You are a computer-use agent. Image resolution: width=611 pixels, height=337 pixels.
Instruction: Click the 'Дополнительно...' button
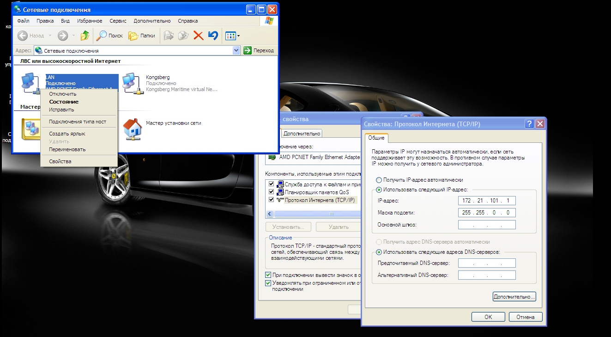click(x=514, y=296)
